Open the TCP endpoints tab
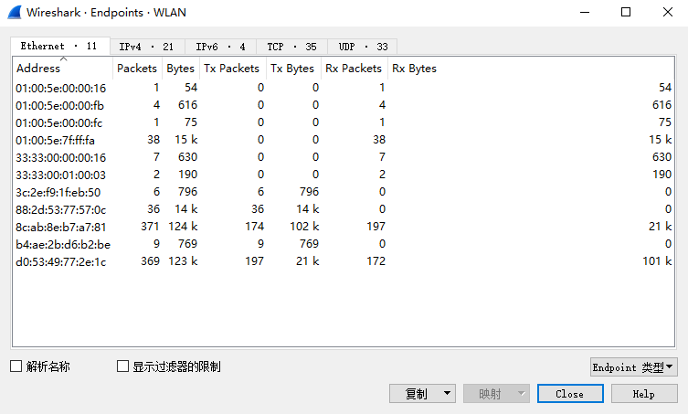The height and width of the screenshot is (414, 688). (x=291, y=47)
